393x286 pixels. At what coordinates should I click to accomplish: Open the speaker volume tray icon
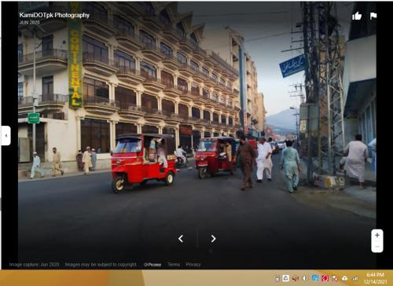304,278
